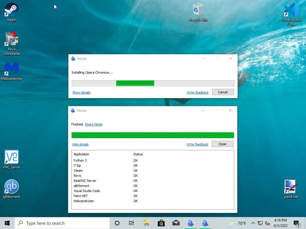Viewport: 306px width, 229px height.
Task: Minimize the installing Ninite window
Action: coord(204,58)
